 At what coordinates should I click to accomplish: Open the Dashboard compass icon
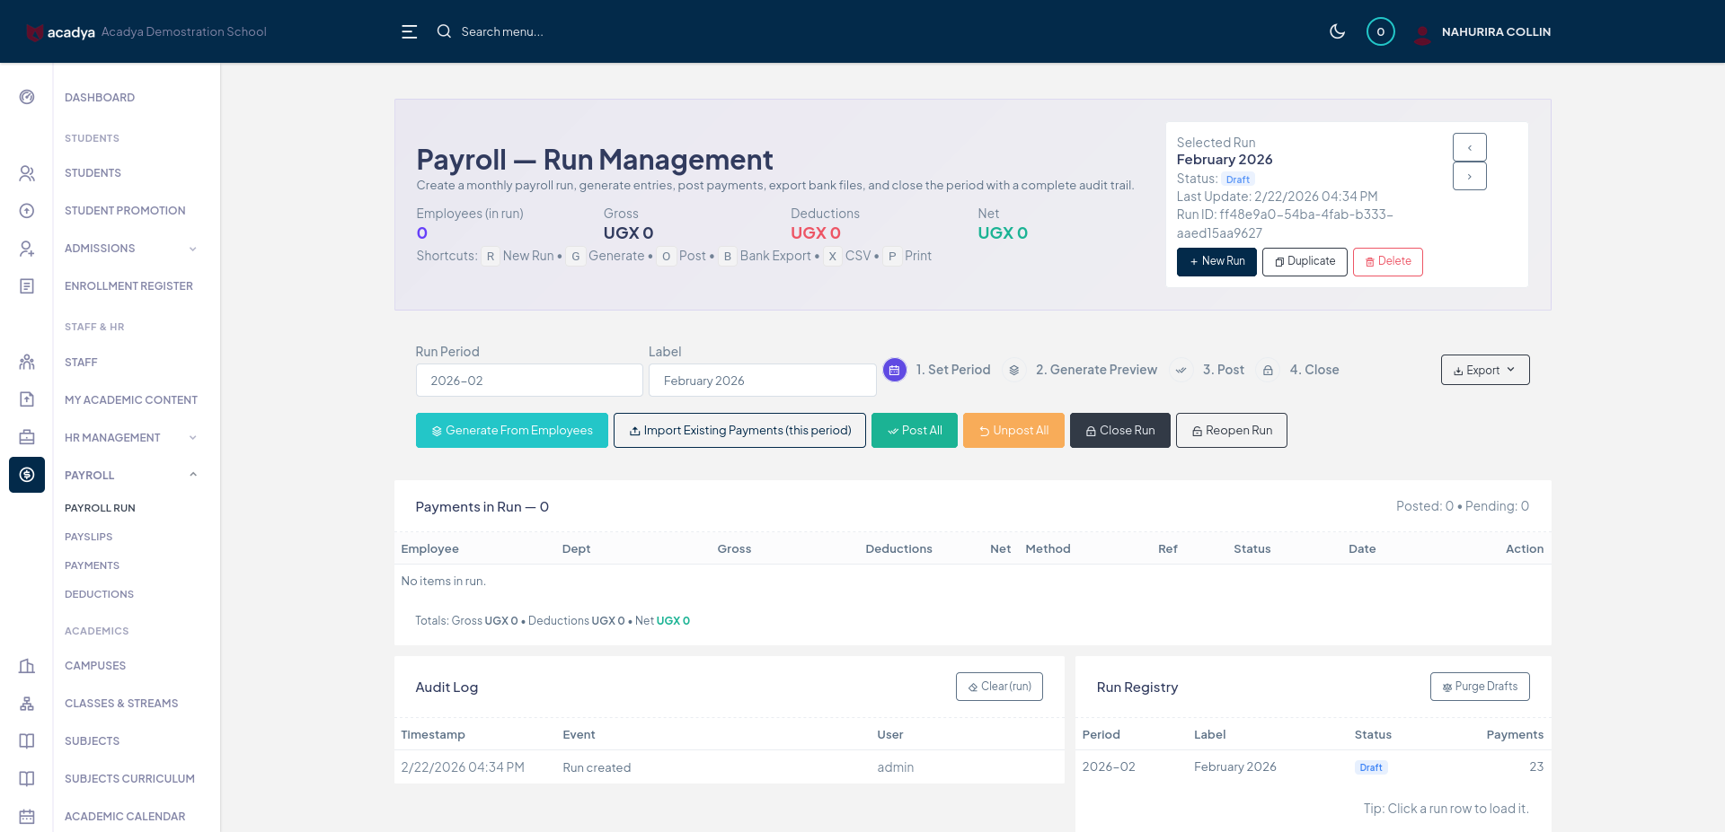tap(26, 96)
